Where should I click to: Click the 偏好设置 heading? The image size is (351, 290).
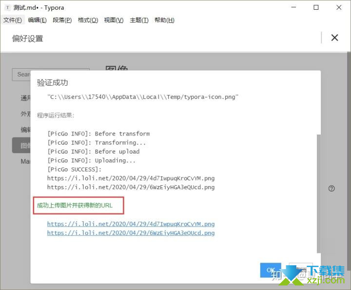(27, 39)
